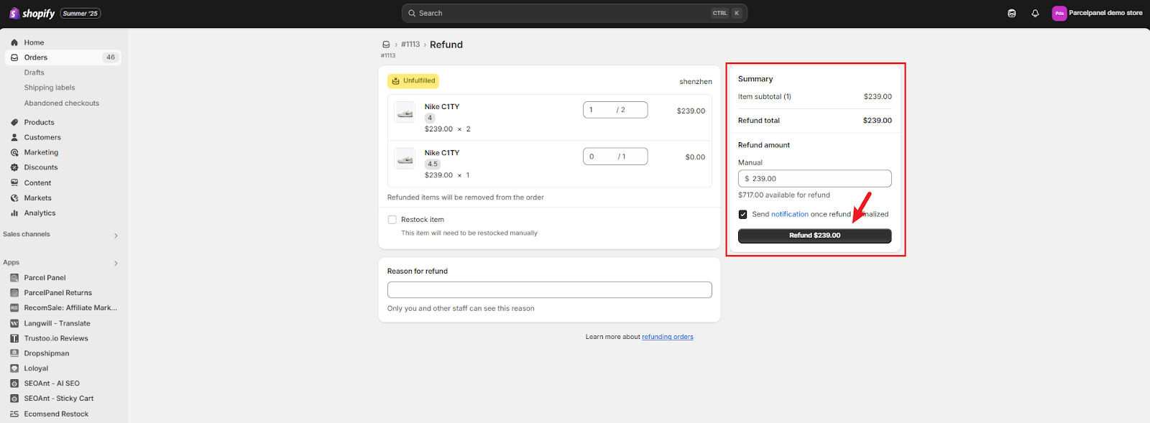1150x423 pixels.
Task: Open the refunding orders help link
Action: [668, 337]
